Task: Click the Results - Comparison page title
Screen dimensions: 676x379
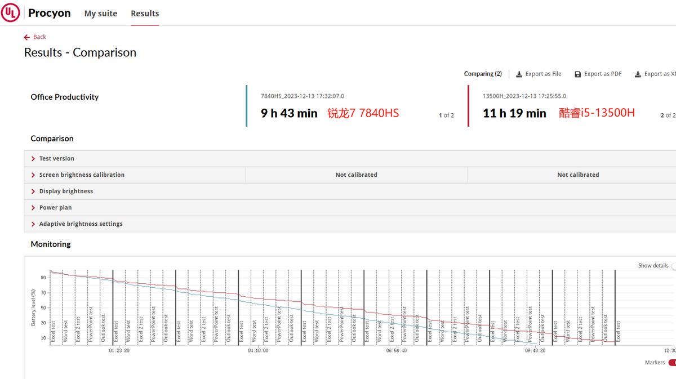Action: tap(80, 52)
